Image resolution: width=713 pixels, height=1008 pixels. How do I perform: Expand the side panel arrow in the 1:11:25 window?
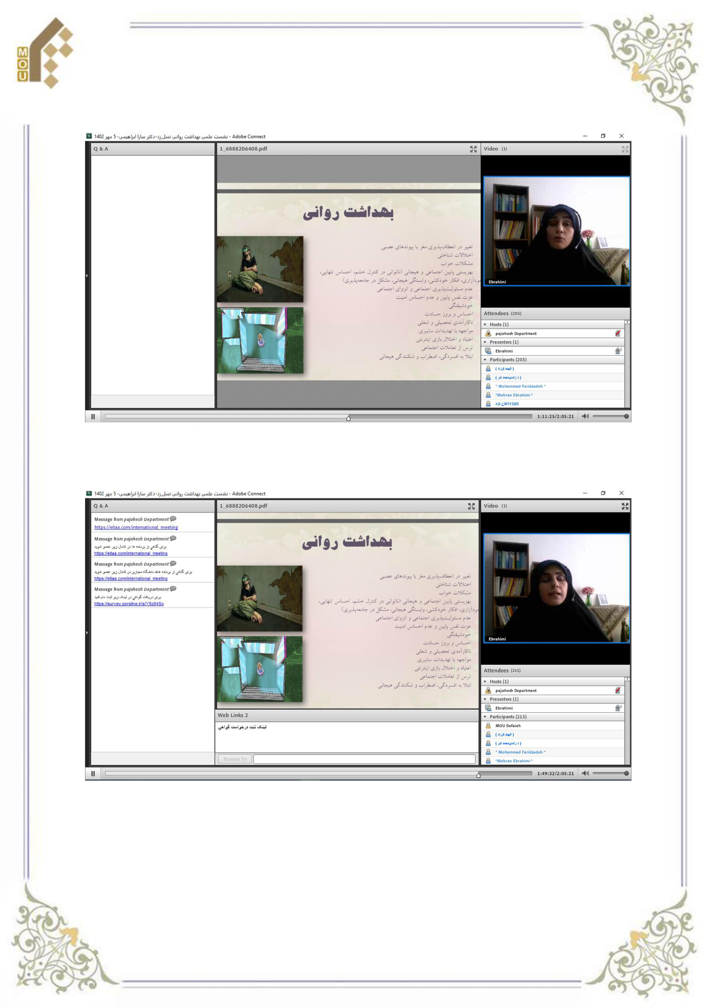click(x=87, y=276)
